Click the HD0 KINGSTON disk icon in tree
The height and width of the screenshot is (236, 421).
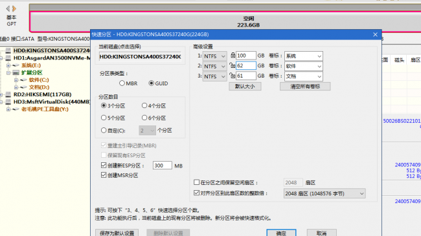pyautogui.click(x=8, y=50)
